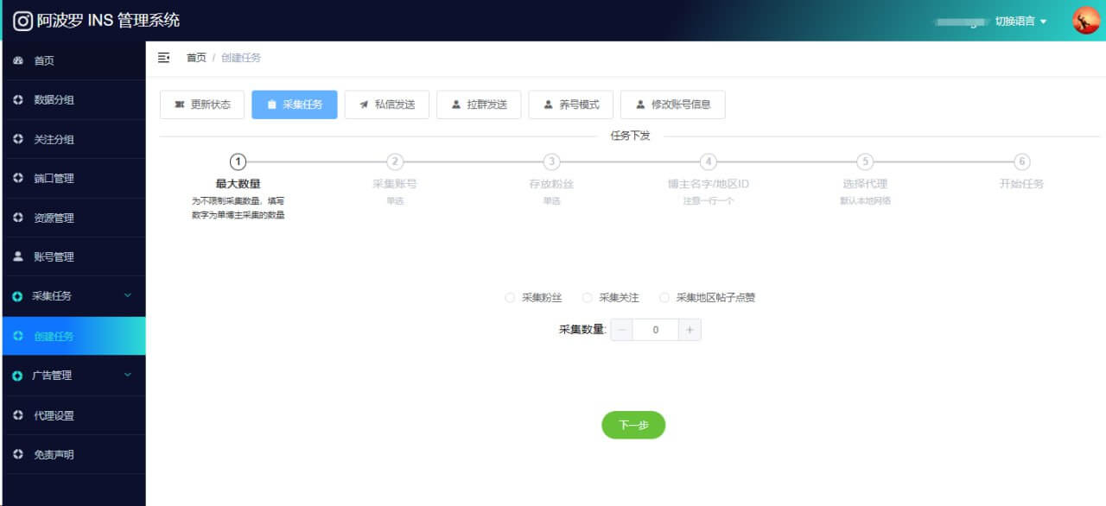1106x506 pixels.
Task: Click the 首页 dashboard icon in sidebar
Action: coord(18,61)
